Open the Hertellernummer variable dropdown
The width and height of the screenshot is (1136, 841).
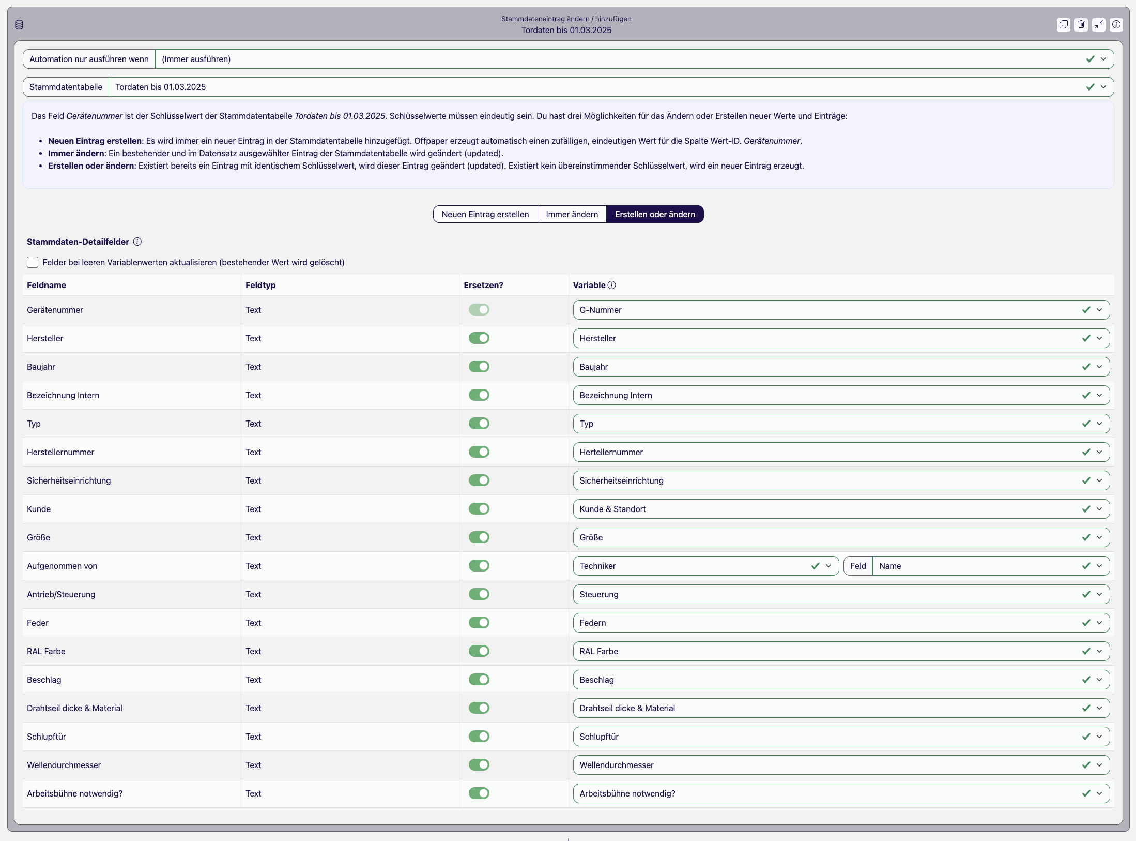pos(841,452)
